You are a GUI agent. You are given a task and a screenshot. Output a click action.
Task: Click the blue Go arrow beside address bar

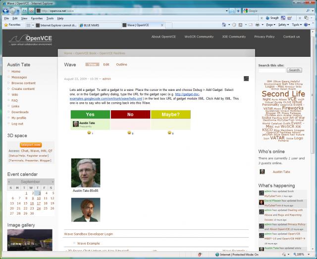coord(238,11)
